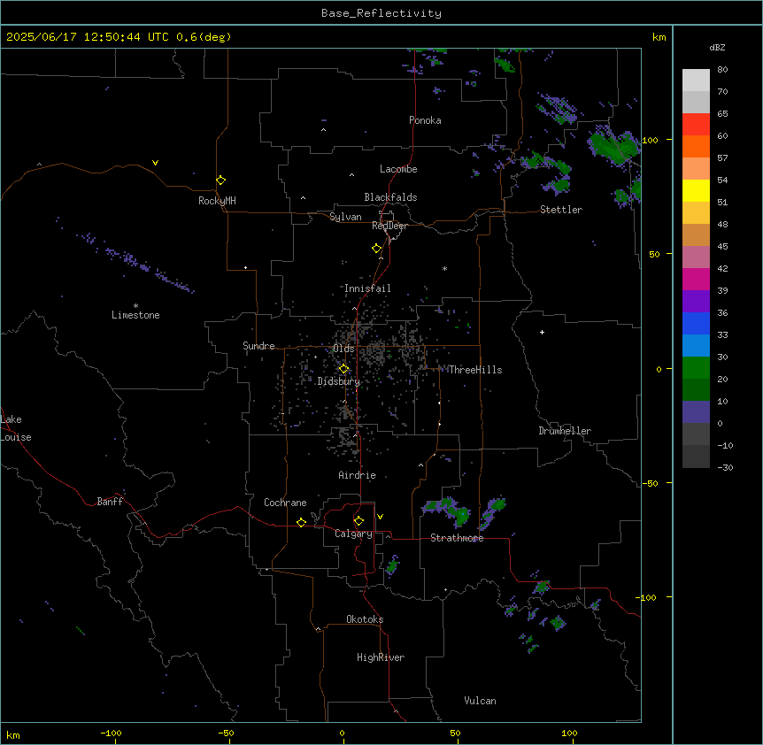763x745 pixels.
Task: Pick the white 80-70 dBZ legend swatch
Action: pos(696,81)
